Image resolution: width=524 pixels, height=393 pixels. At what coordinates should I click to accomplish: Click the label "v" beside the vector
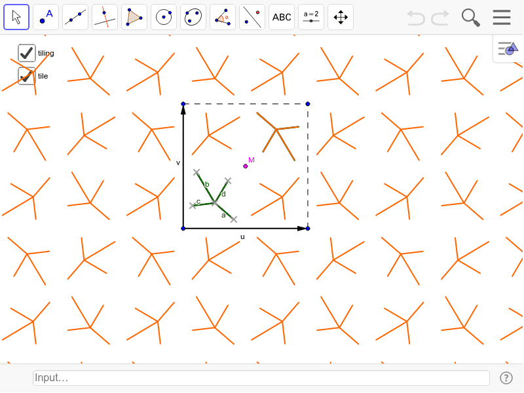click(x=178, y=162)
